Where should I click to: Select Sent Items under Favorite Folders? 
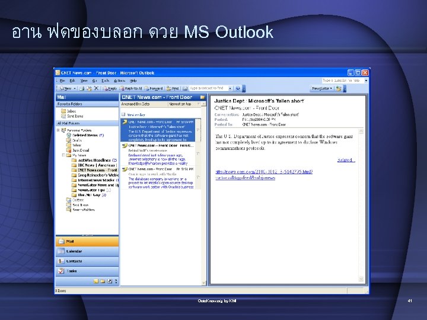(x=72, y=116)
